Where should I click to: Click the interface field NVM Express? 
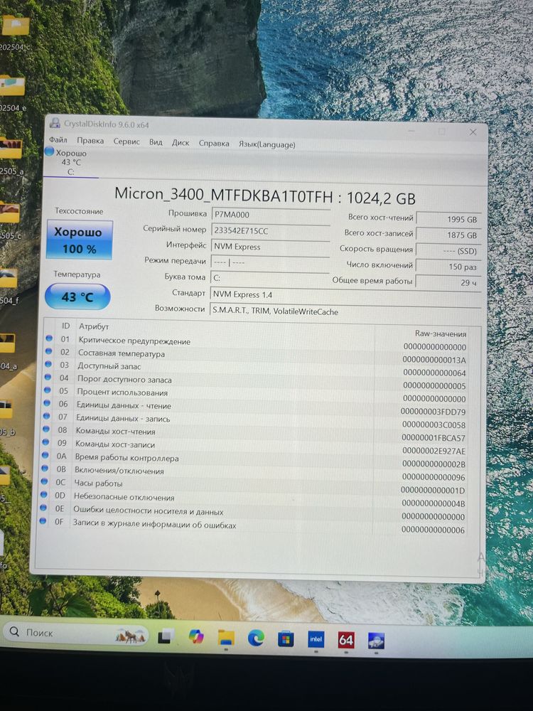pos(271,247)
